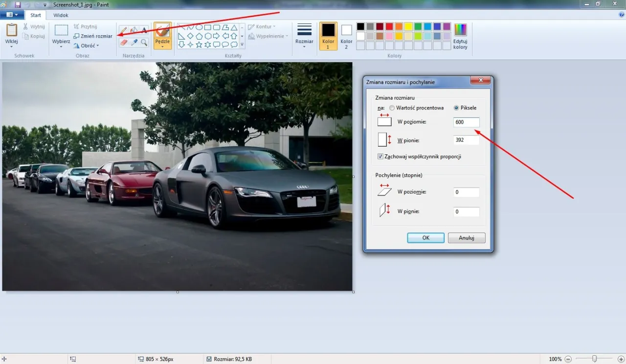Open the Paint application menu button
626x364 pixels.
click(12, 15)
